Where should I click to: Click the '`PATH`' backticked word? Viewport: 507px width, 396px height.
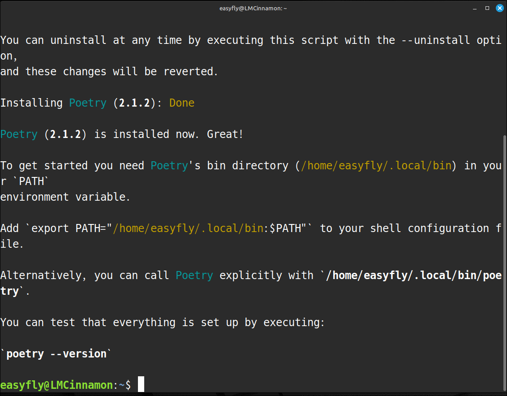(x=31, y=181)
